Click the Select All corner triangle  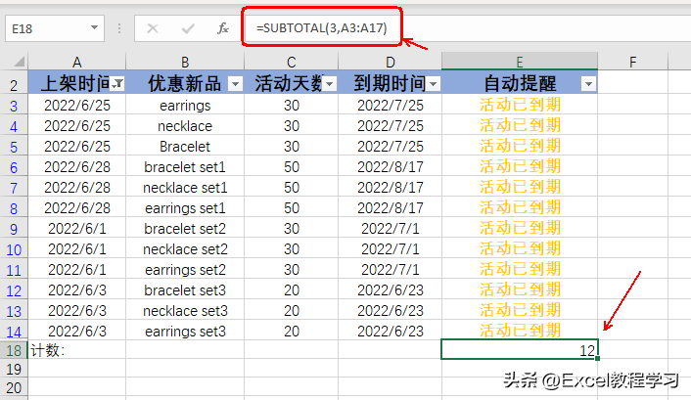(x=20, y=62)
